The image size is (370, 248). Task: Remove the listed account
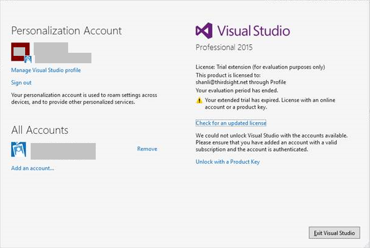click(147, 149)
